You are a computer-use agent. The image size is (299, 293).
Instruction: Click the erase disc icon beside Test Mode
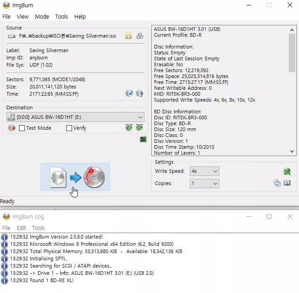(12, 128)
